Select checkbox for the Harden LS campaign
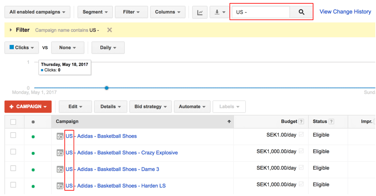Image resolution: width=376 pixels, height=196 pixels. point(13,185)
